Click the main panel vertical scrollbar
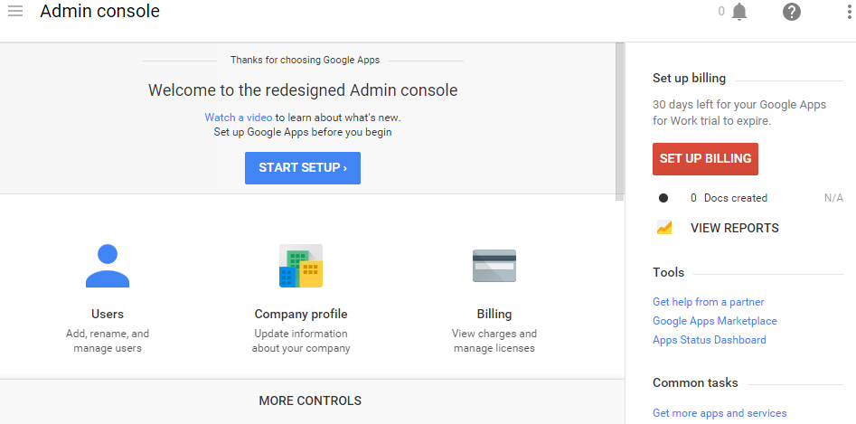This screenshot has height=424, width=856. click(x=619, y=122)
